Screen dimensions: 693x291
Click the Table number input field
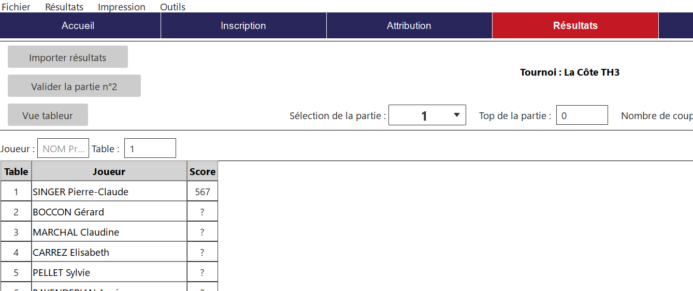click(150, 149)
